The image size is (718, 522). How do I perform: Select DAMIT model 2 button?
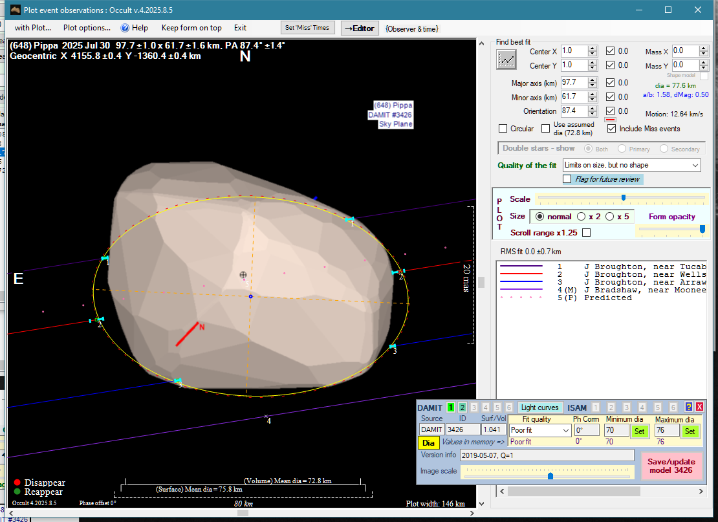point(462,408)
